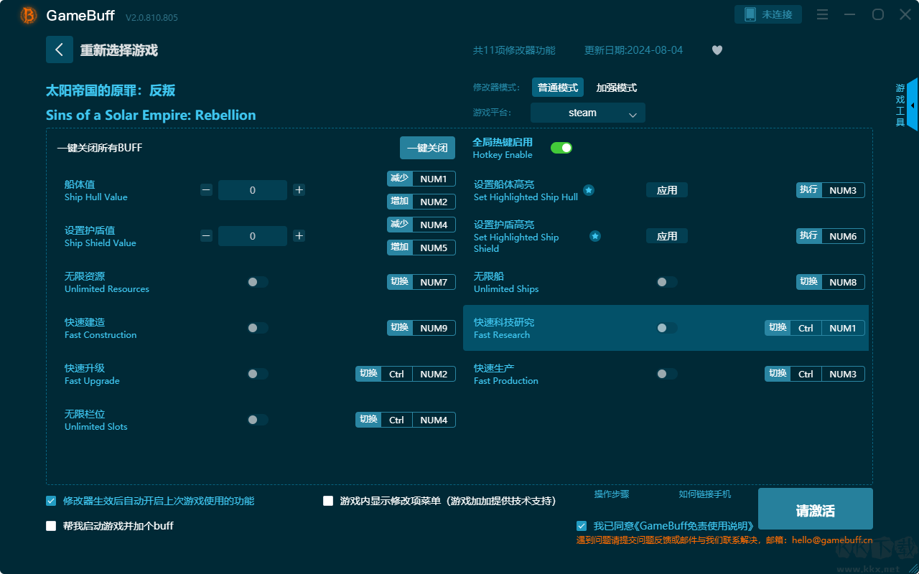Select enhanced mode (加强模式) tab
919x574 pixels.
point(617,88)
